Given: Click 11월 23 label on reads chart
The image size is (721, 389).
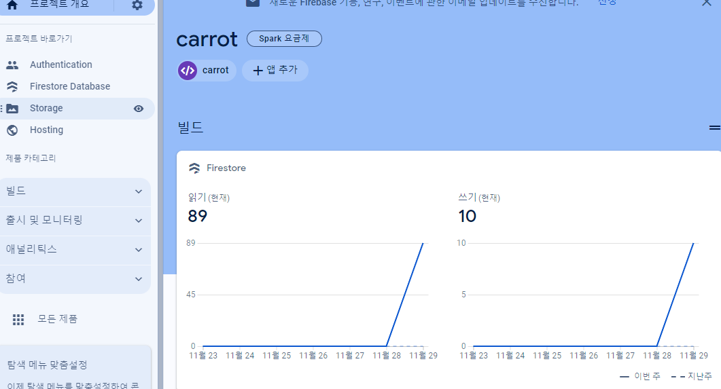Looking at the screenshot, I should point(203,356).
